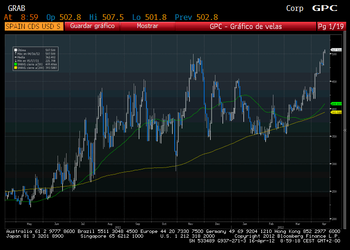Click the Op 502.8 opening value
The height and width of the screenshot is (250, 350).
tap(64, 17)
